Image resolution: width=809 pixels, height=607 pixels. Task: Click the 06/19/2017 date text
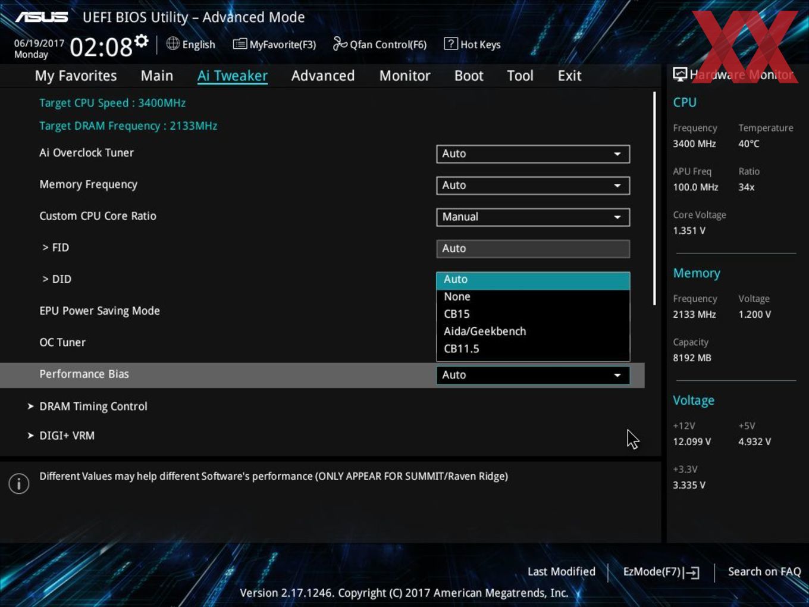(x=39, y=43)
